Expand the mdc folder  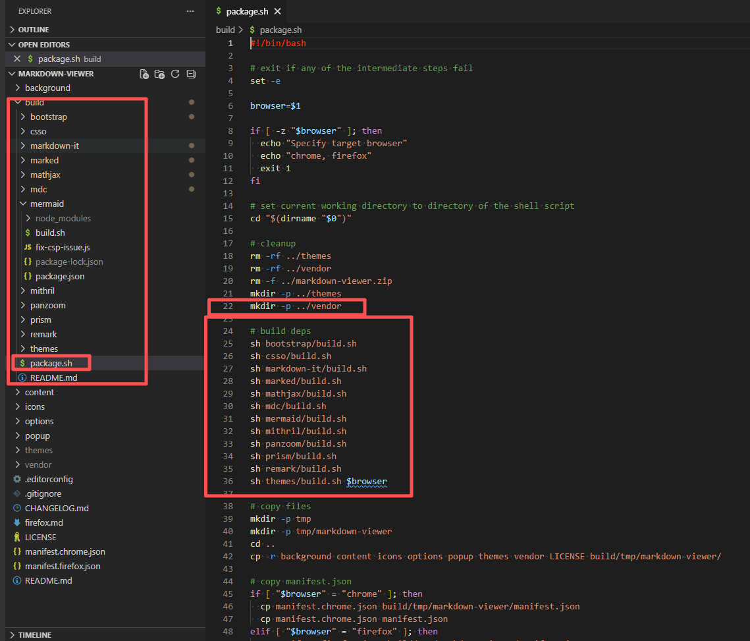105,189
